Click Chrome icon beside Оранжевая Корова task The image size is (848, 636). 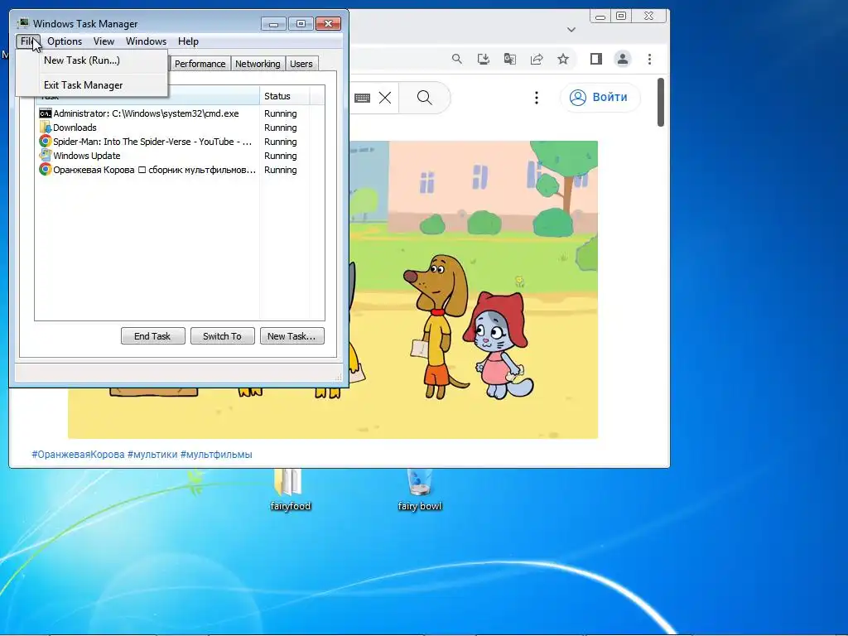pos(46,170)
